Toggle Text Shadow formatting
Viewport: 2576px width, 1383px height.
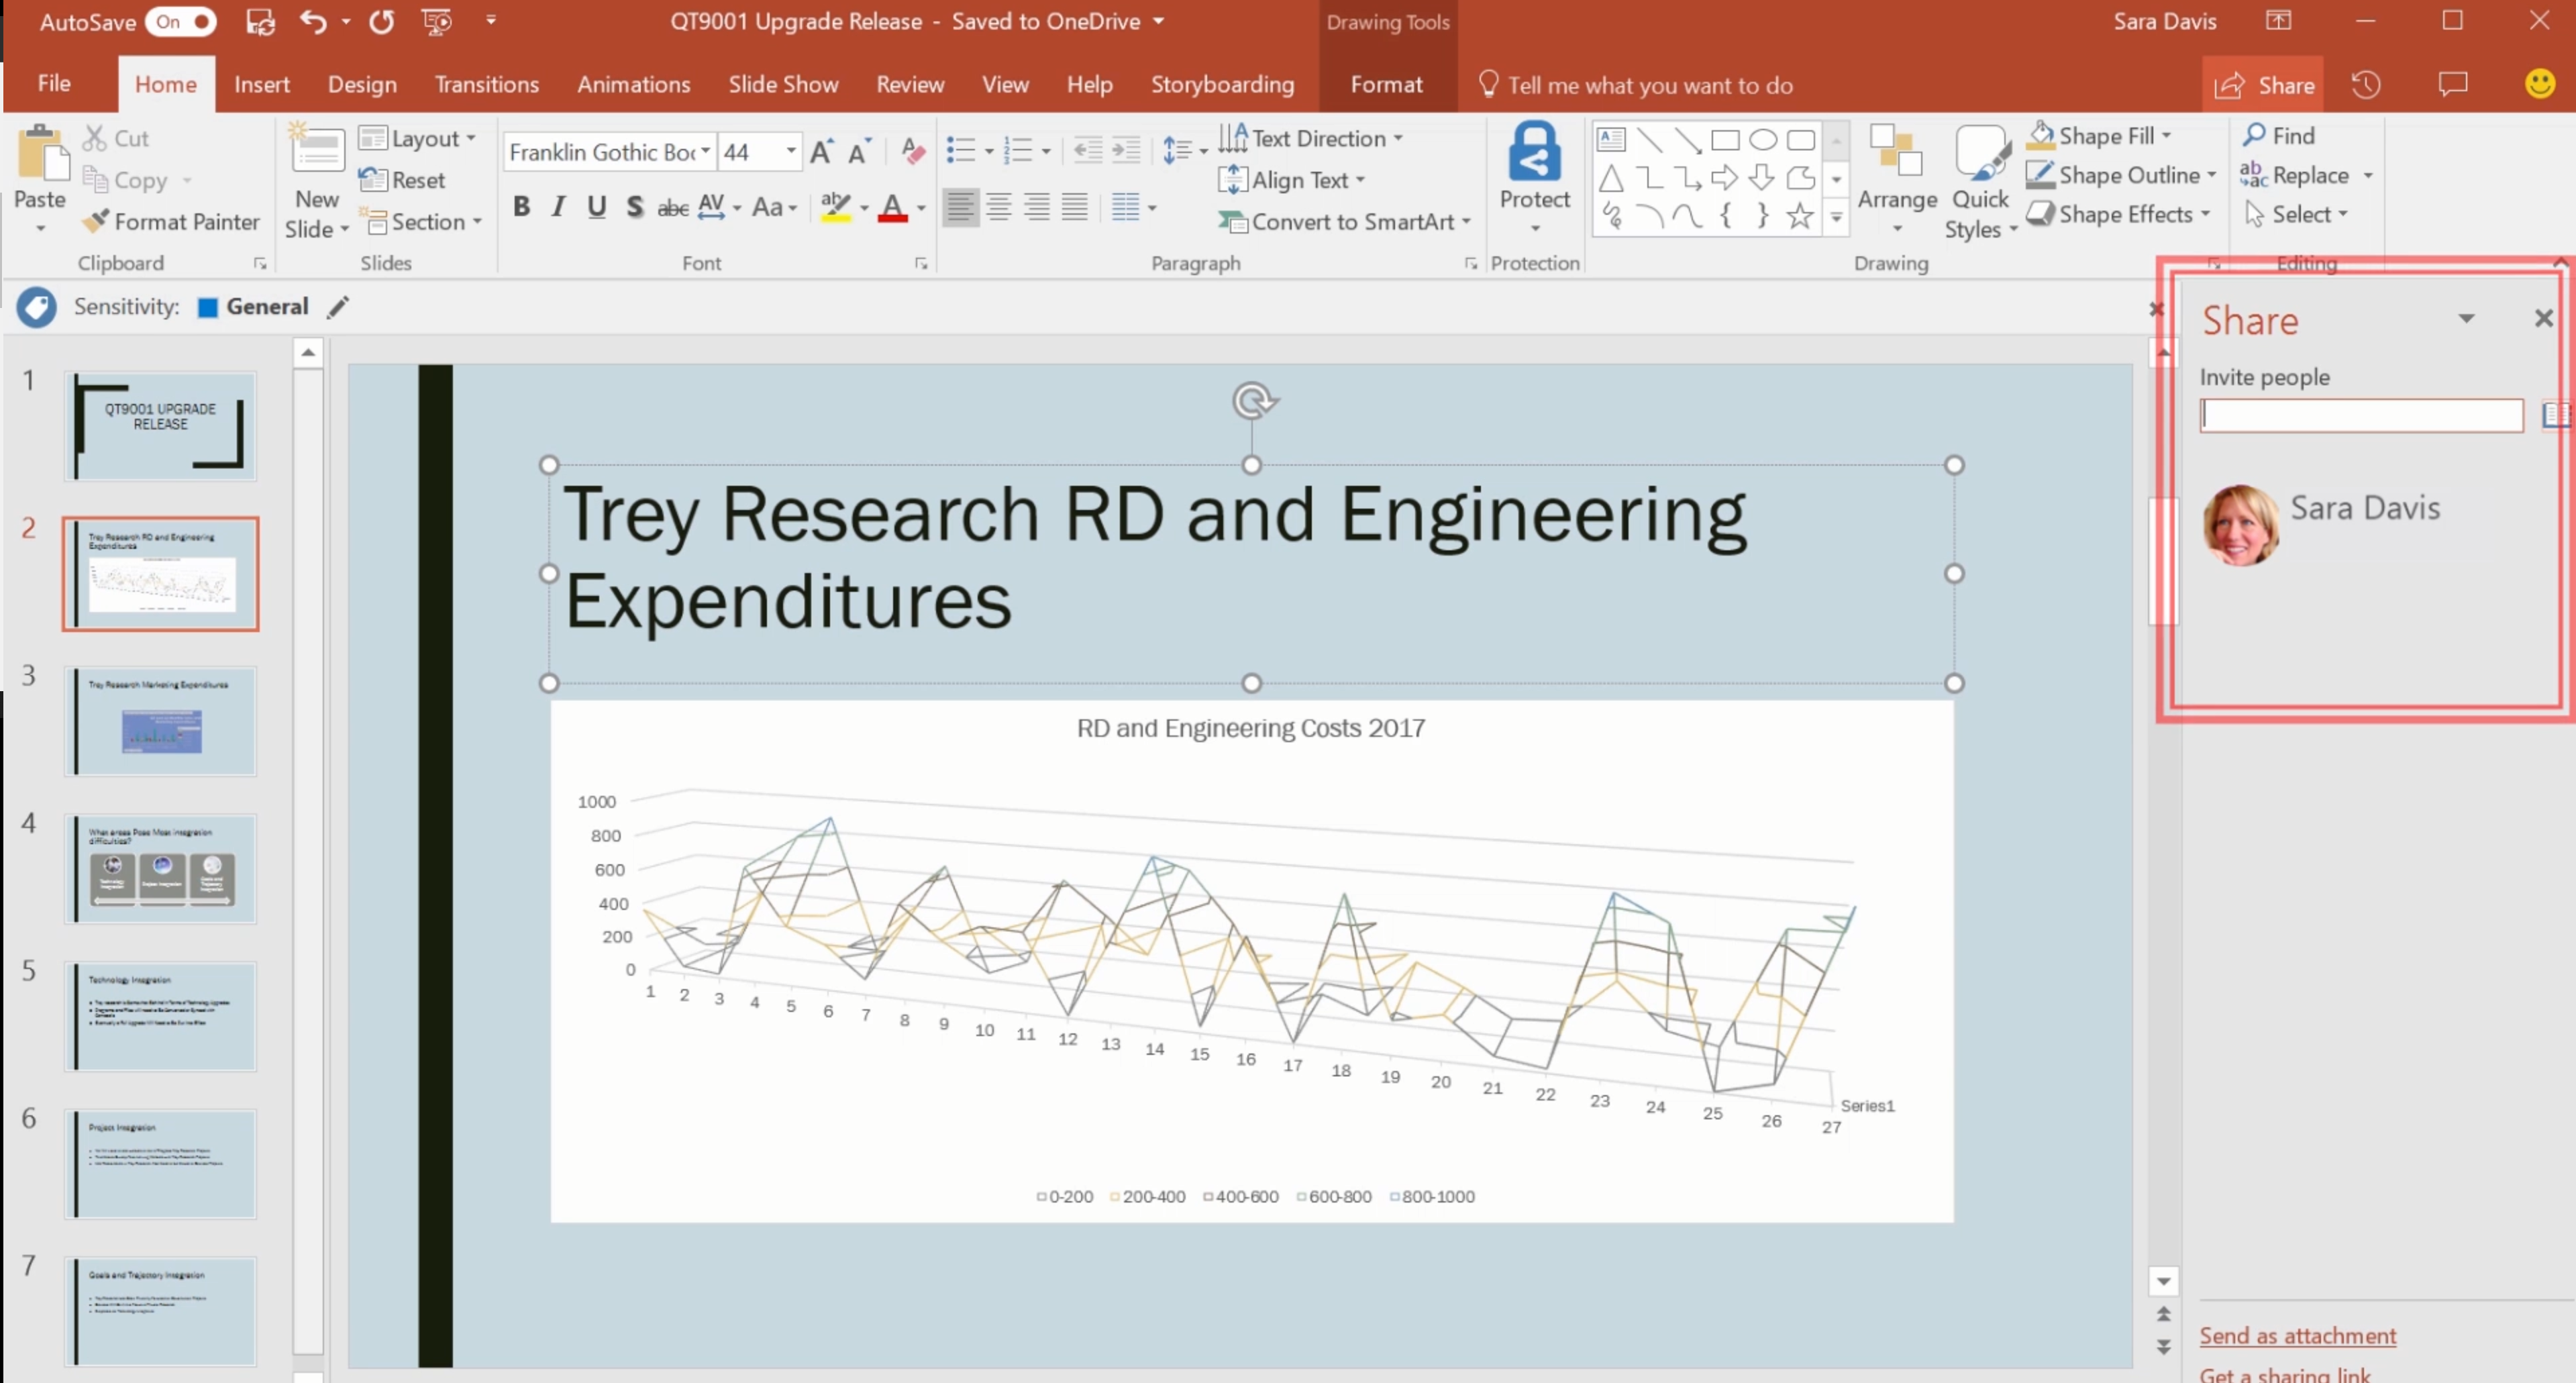point(634,207)
